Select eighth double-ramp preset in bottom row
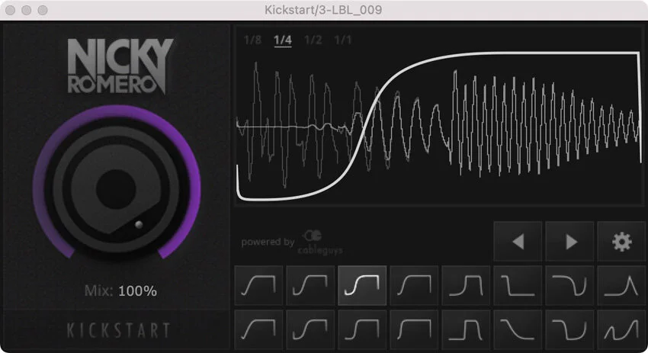648x353 pixels. (x=621, y=330)
